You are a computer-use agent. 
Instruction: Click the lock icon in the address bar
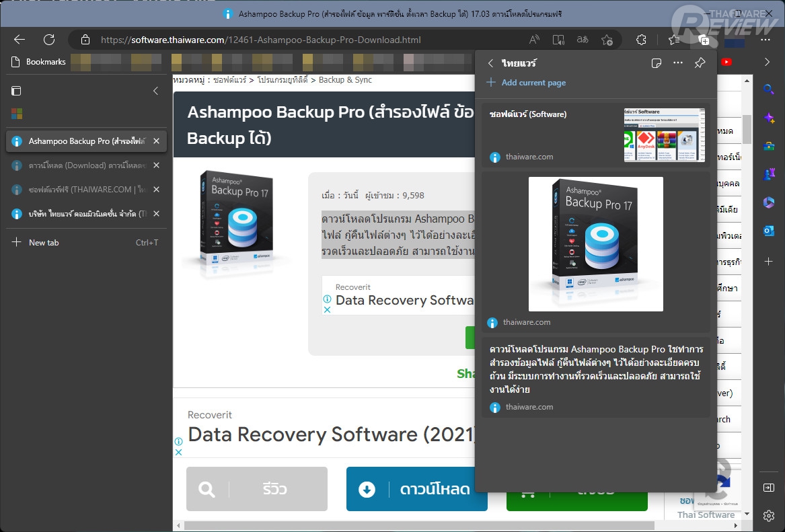pos(85,40)
